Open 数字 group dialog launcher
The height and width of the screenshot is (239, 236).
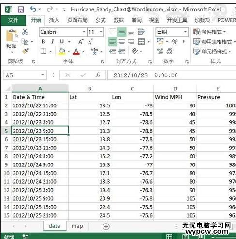[187, 62]
